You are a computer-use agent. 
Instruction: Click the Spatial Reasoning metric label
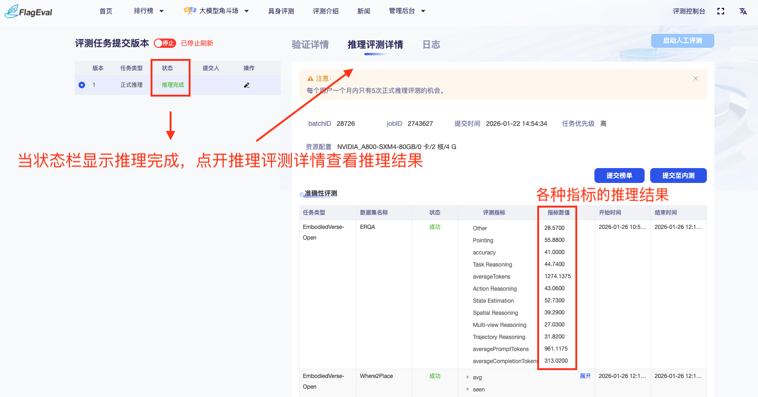tap(495, 313)
